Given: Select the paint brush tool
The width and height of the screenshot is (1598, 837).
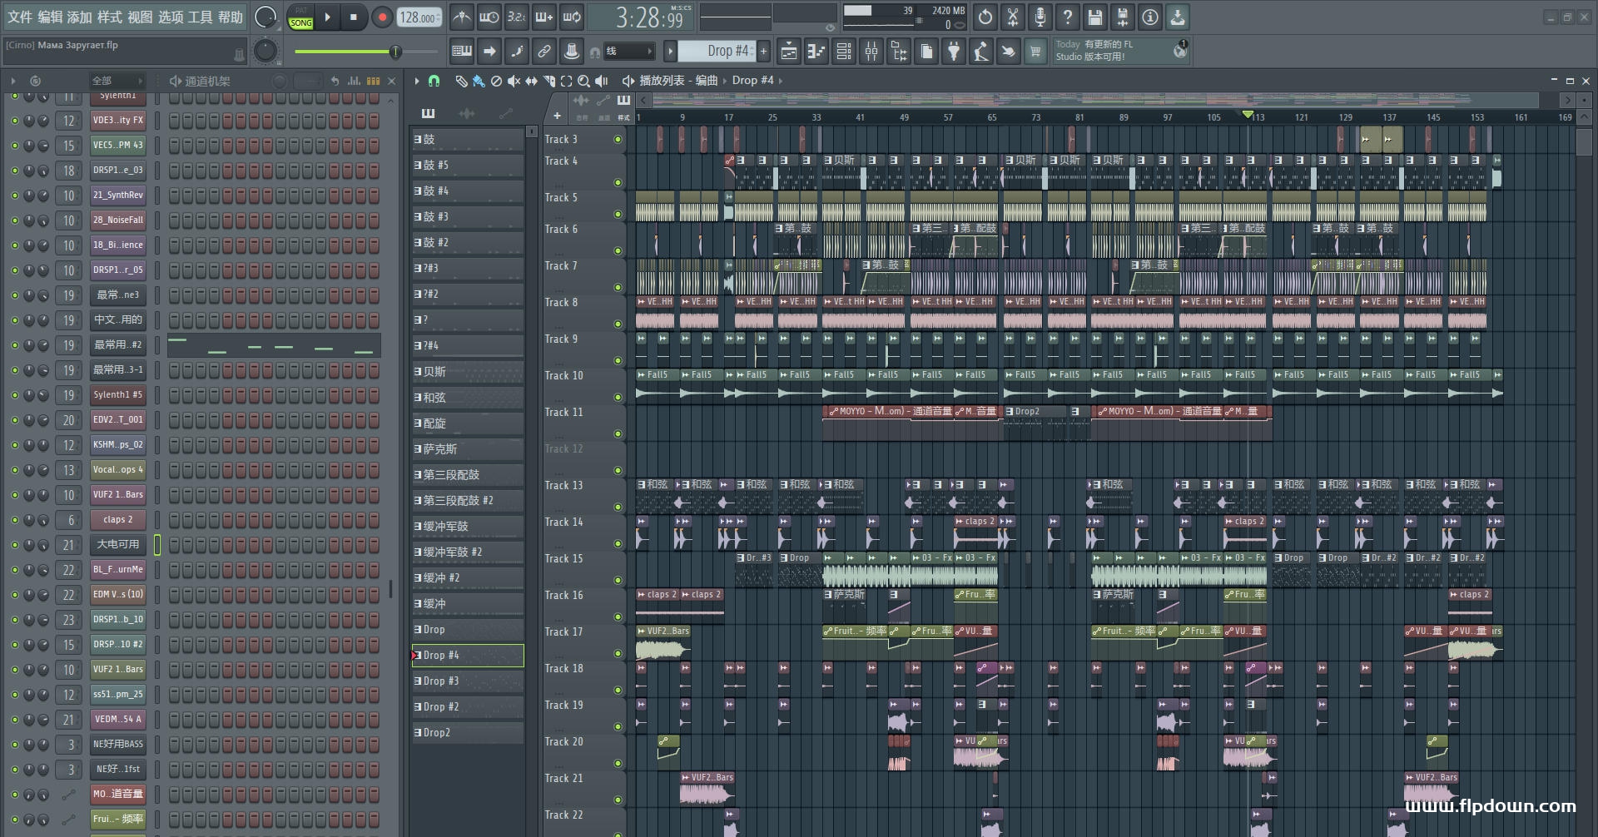Looking at the screenshot, I should [479, 81].
